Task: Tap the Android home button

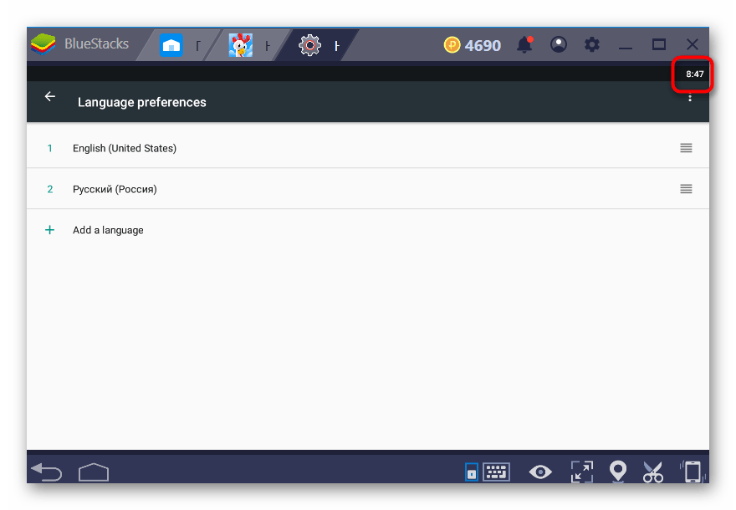Action: click(94, 472)
